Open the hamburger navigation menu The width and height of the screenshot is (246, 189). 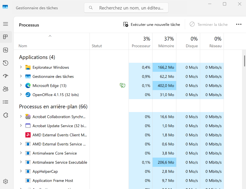(x=6, y=24)
